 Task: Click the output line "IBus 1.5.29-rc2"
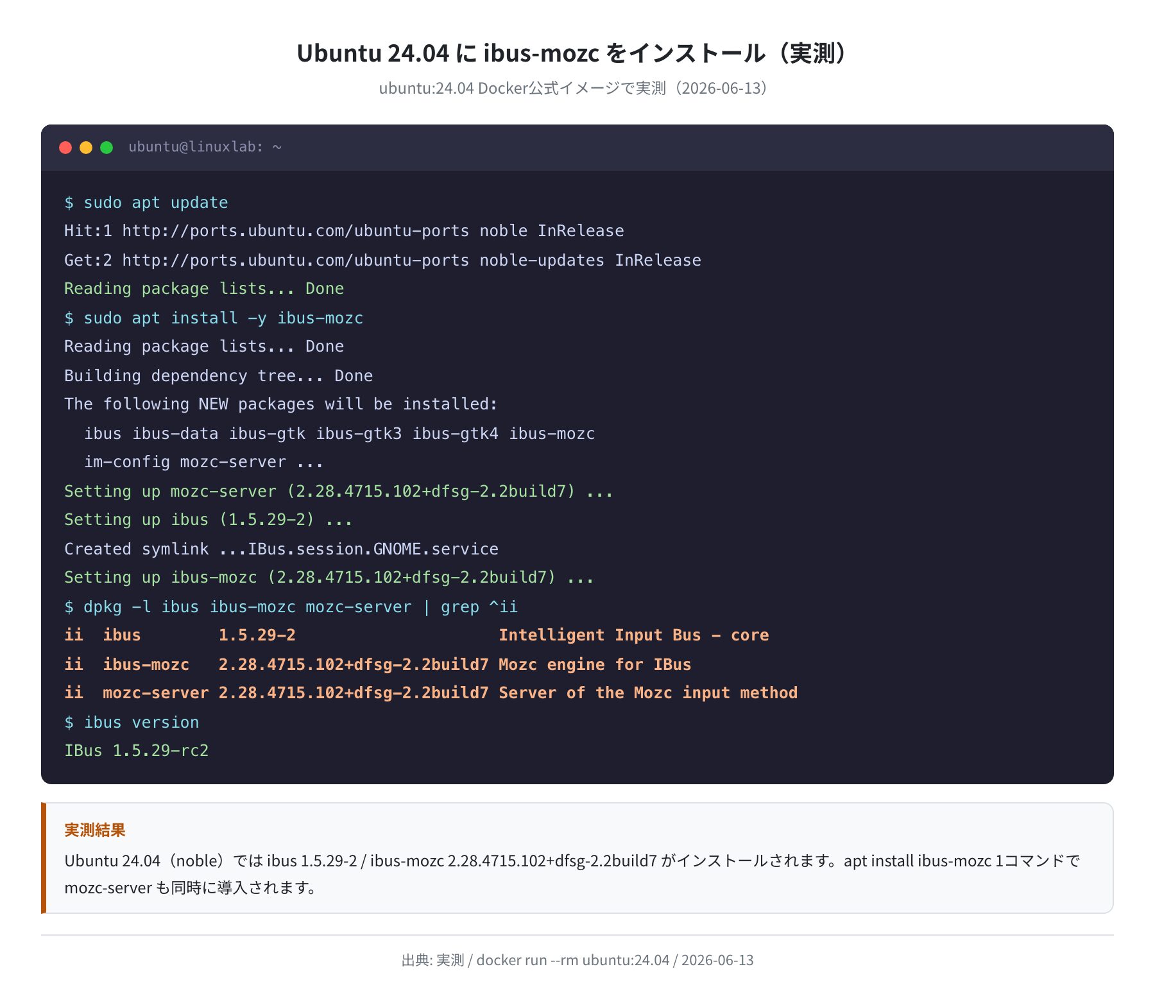137,751
